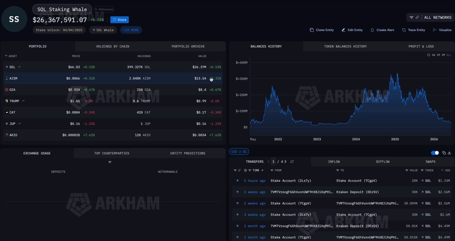Viewport: 455px width, 241px height.
Task: Click Stake Unlock: 04/04/2025 tag
Action: tap(60, 30)
